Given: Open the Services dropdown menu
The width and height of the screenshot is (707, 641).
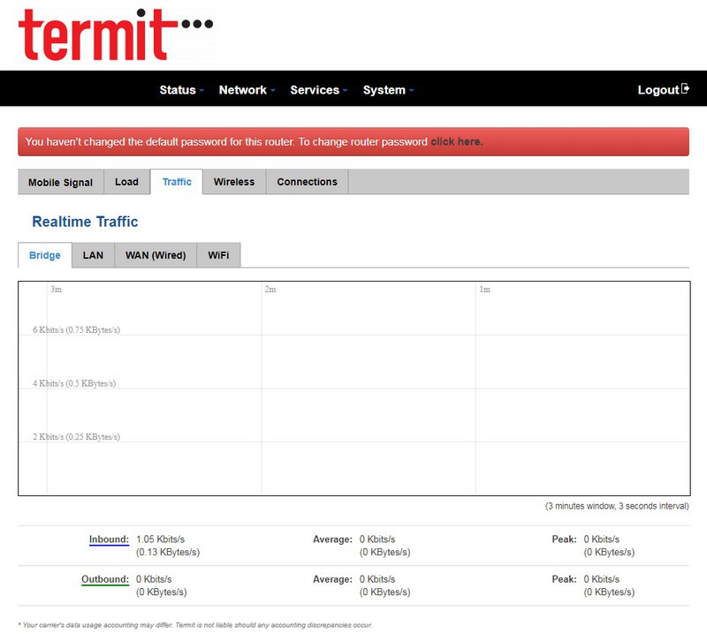Looking at the screenshot, I should pyautogui.click(x=318, y=90).
